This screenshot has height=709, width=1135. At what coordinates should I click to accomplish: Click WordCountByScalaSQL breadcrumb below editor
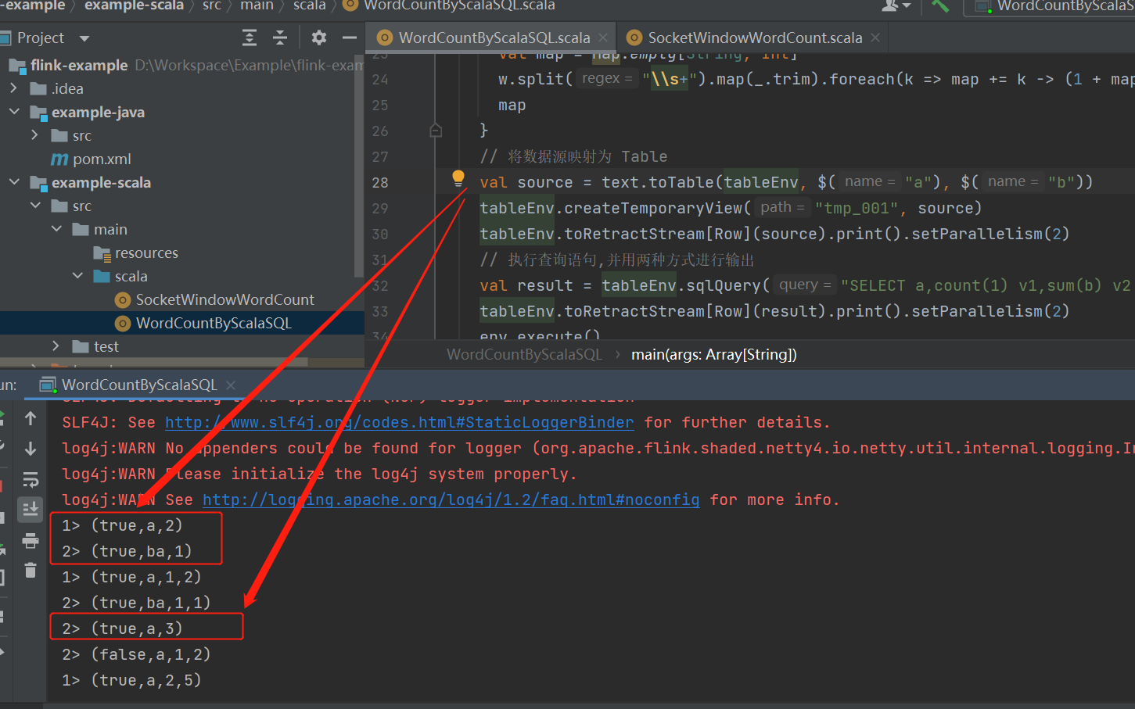(524, 354)
